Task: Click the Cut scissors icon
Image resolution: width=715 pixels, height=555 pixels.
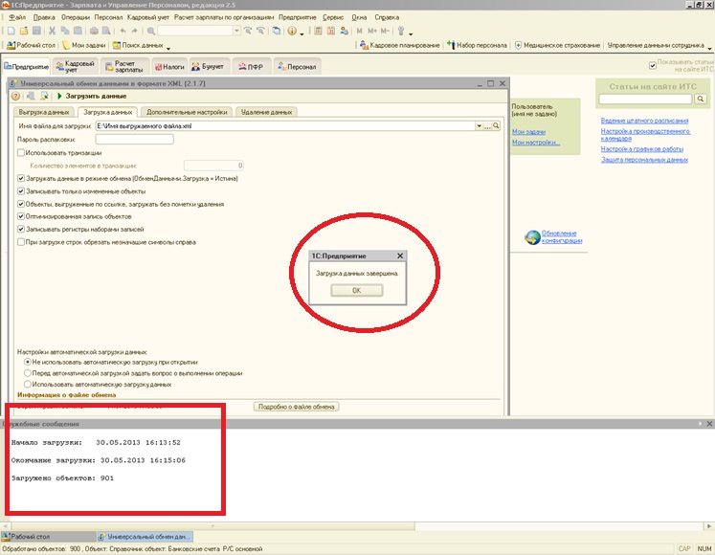Action: click(52, 31)
